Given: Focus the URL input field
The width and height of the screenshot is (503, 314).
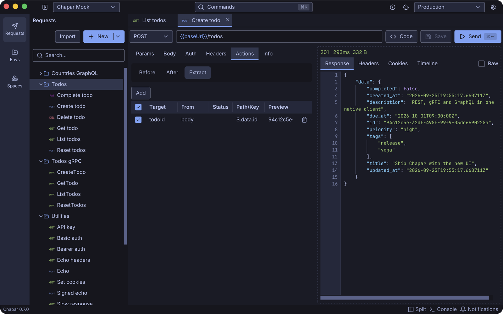Looking at the screenshot, I should coord(279,36).
